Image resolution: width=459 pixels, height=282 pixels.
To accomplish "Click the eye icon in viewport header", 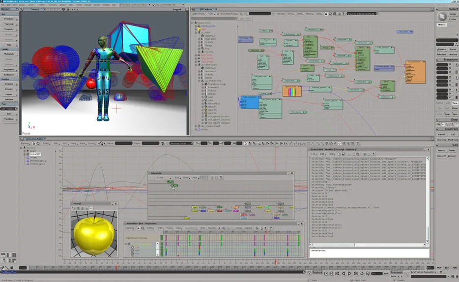I will tap(68, 9).
